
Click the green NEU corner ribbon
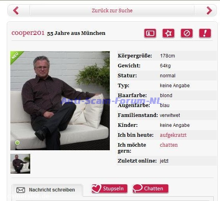point(16,56)
